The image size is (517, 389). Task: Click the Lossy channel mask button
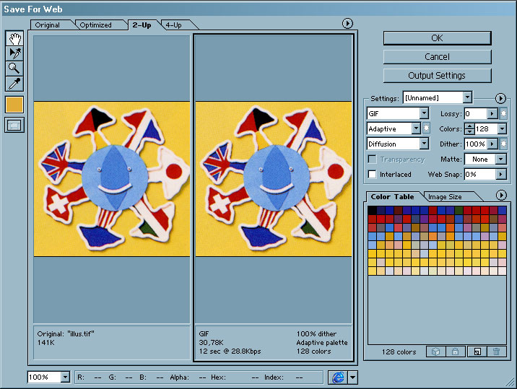tap(503, 114)
